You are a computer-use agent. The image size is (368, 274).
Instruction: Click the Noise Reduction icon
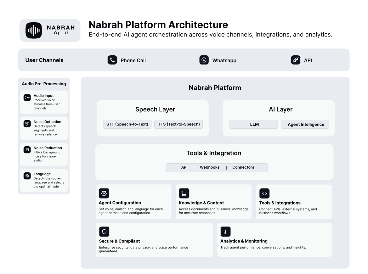tap(27, 150)
